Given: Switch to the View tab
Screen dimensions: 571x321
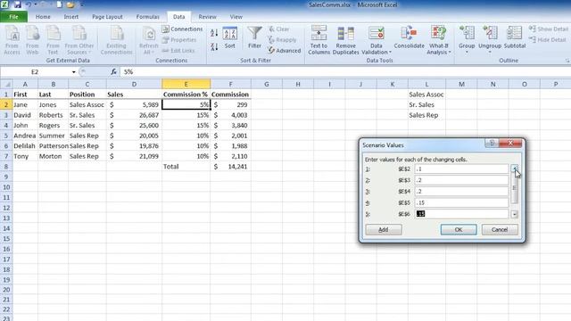Looking at the screenshot, I should click(x=236, y=17).
